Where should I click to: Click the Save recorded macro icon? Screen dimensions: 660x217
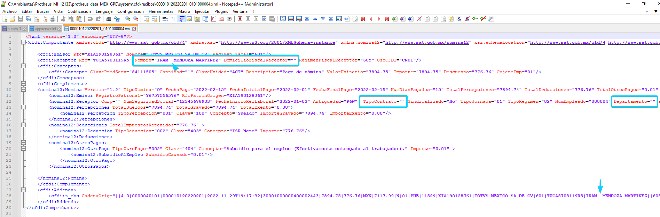pyautogui.click(x=272, y=19)
